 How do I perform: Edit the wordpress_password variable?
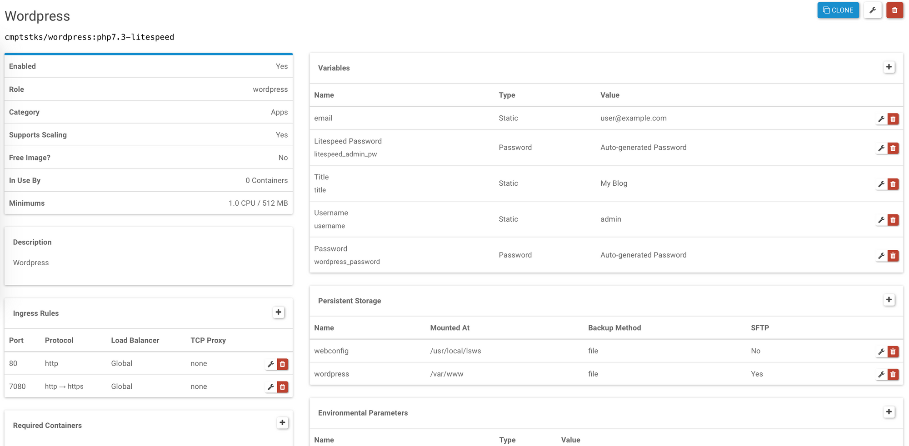pos(881,256)
